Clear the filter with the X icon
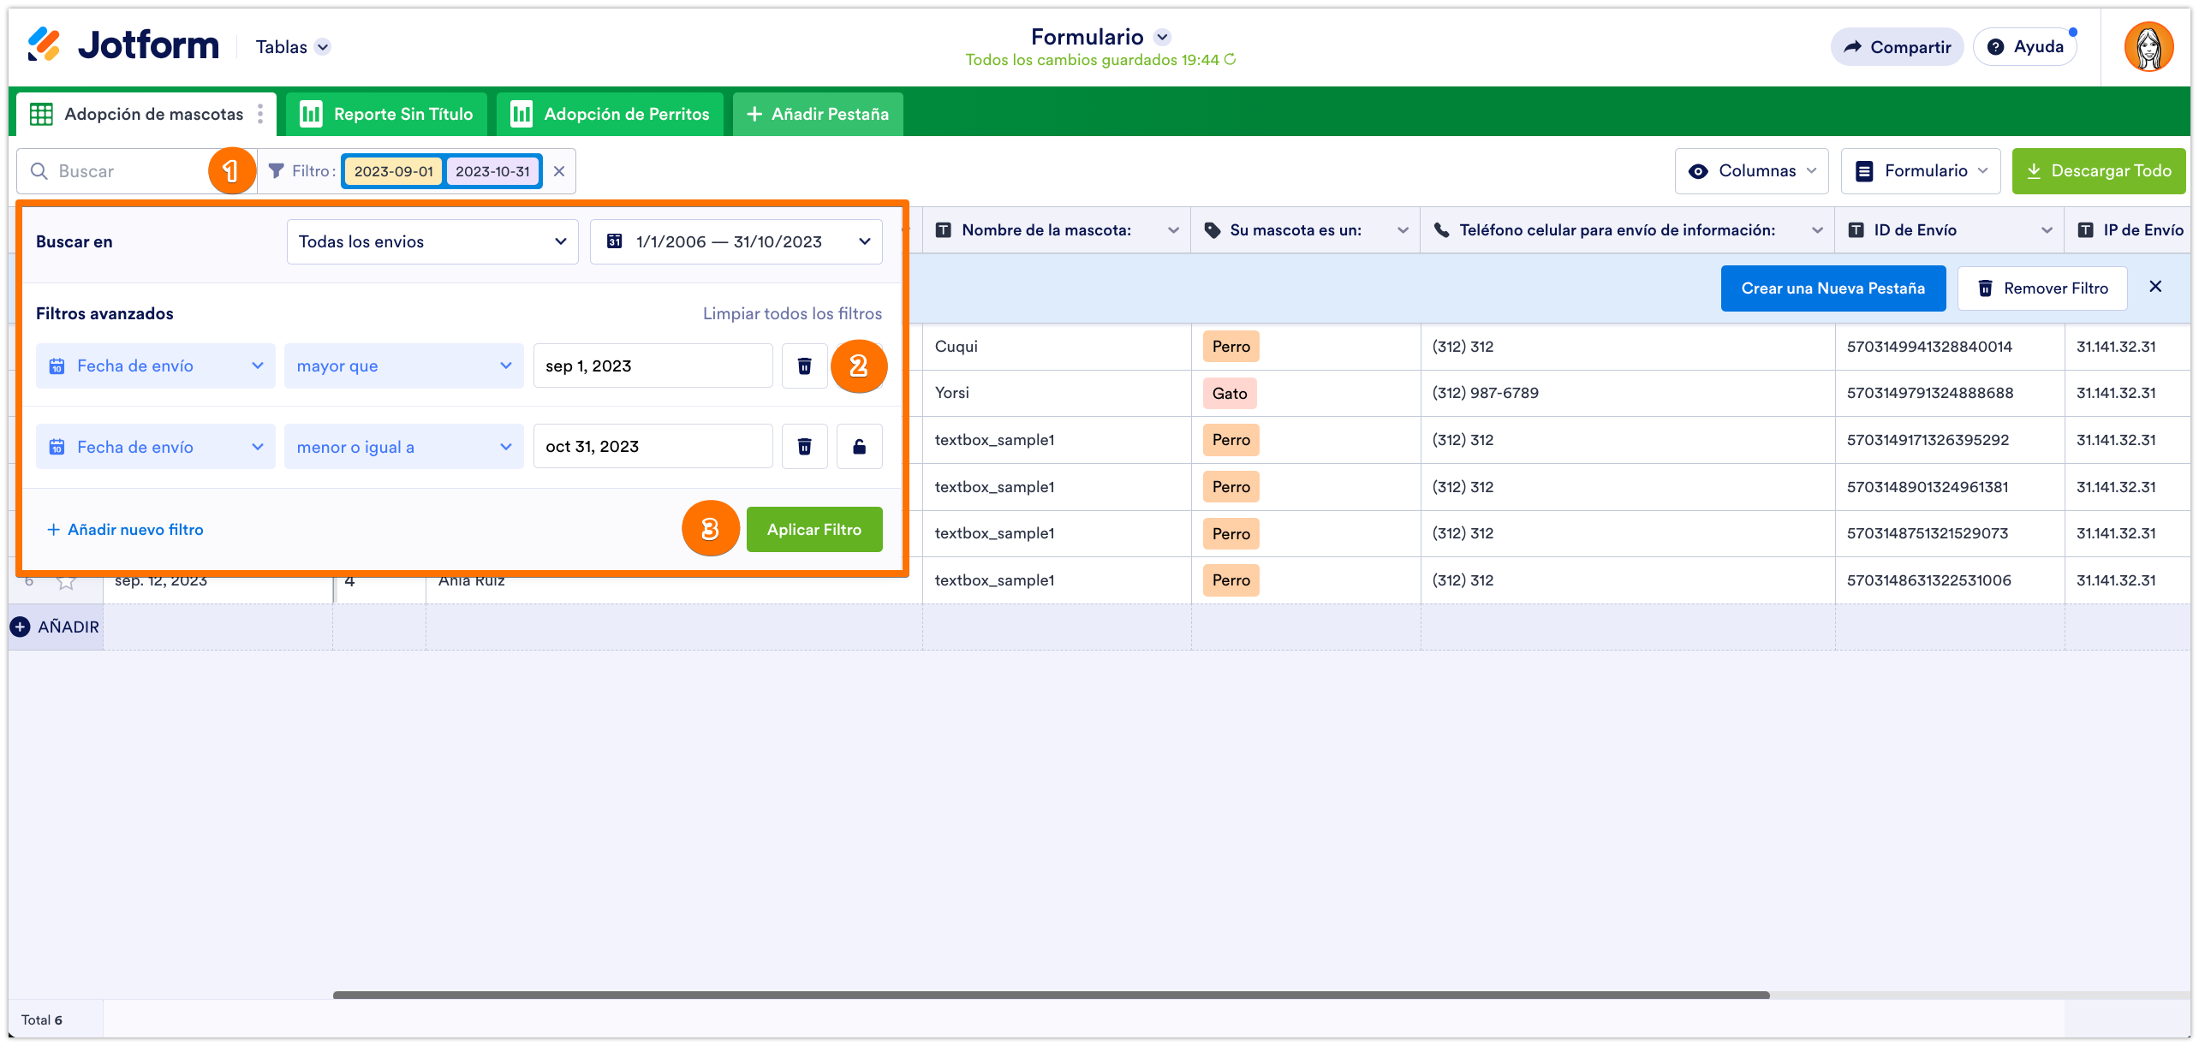Image resolution: width=2199 pixels, height=1046 pixels. (559, 171)
